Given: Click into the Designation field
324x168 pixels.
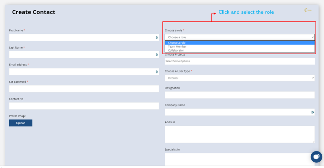Looking at the screenshot, I should pyautogui.click(x=240, y=95).
